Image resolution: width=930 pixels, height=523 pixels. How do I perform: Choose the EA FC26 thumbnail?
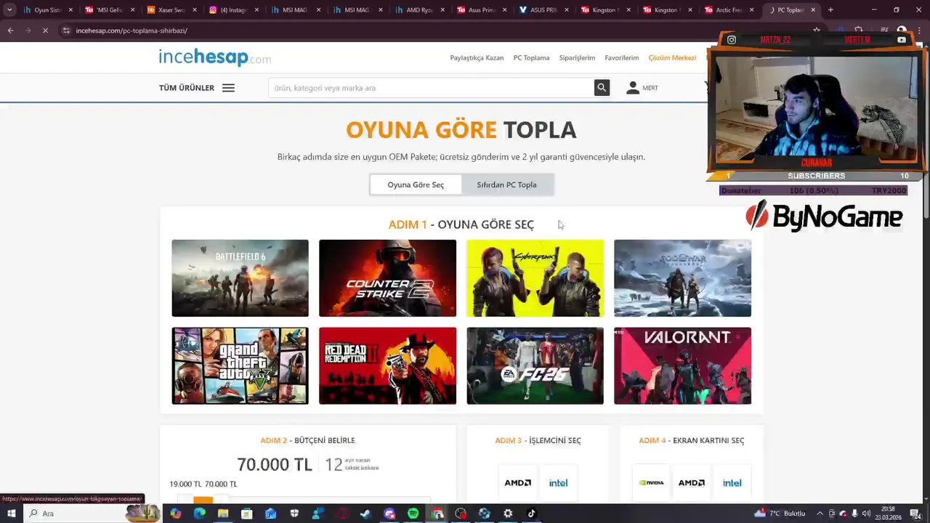[535, 366]
